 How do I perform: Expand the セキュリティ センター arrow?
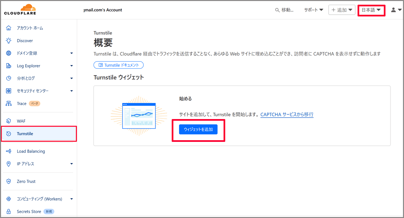click(x=71, y=91)
